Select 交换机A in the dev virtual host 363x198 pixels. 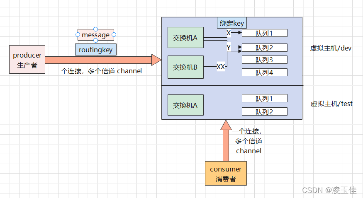pyautogui.click(x=185, y=37)
